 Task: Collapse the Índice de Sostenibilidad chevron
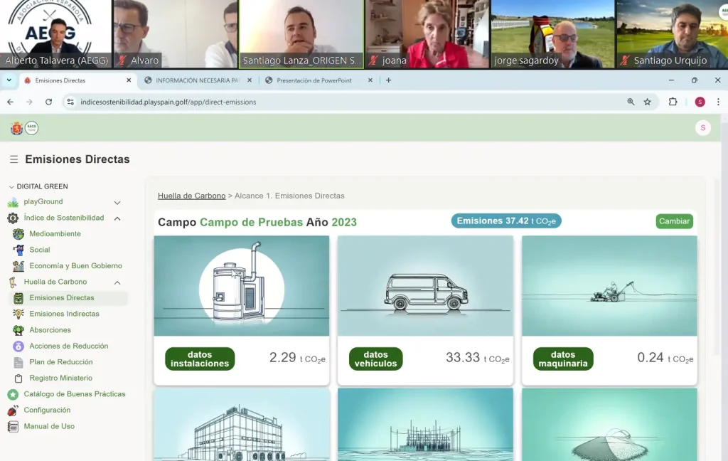[x=117, y=218]
